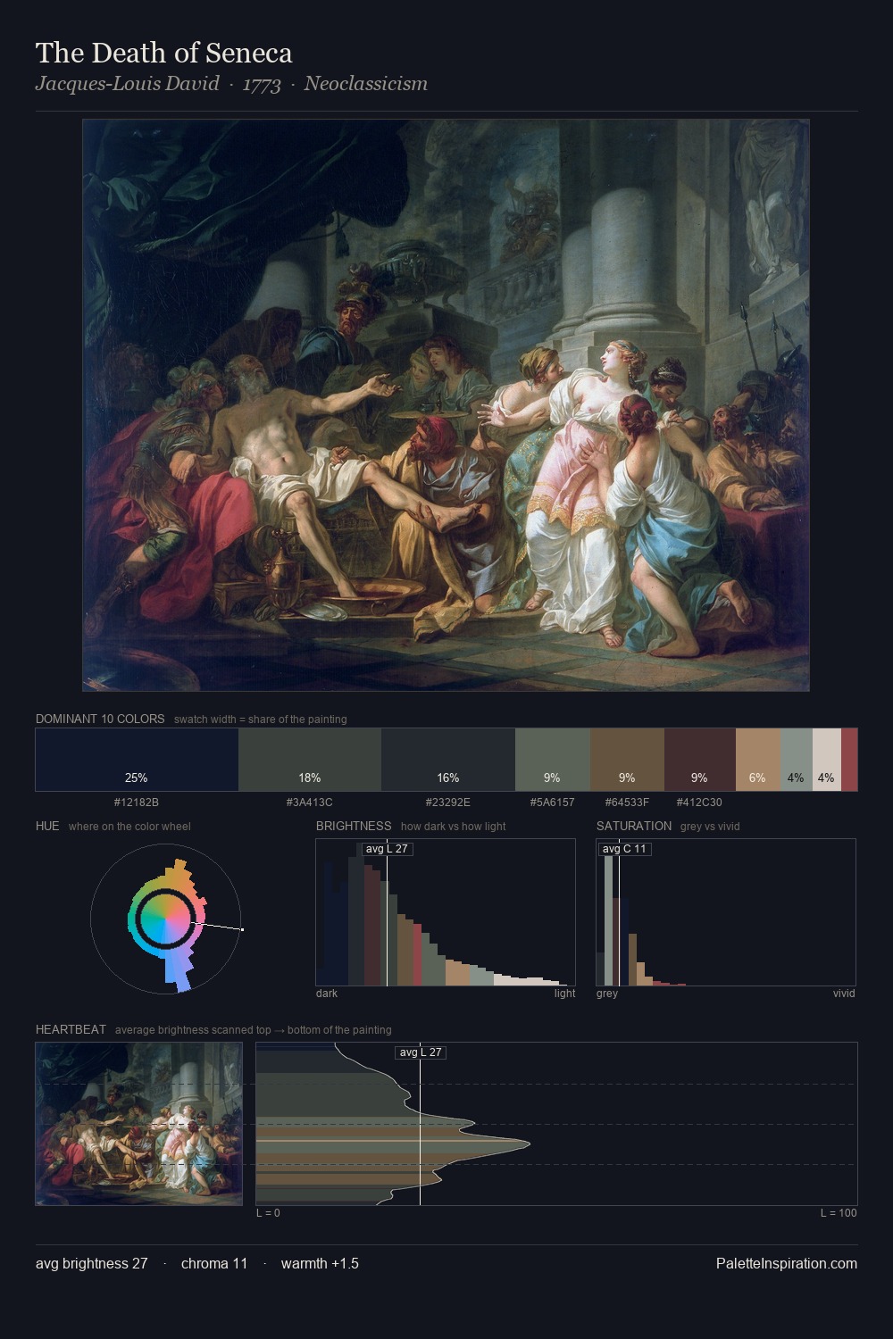Click the hex code #23292E
The height and width of the screenshot is (1339, 893).
(x=448, y=803)
